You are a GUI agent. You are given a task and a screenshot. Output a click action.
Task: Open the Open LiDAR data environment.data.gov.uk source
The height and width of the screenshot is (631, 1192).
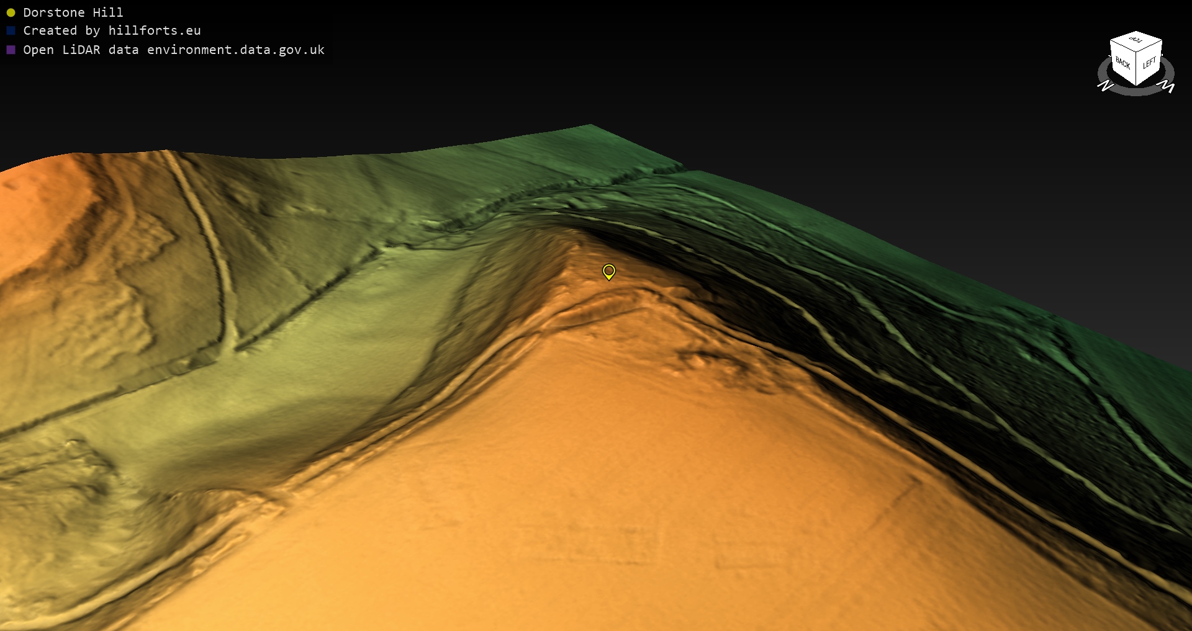coord(174,50)
